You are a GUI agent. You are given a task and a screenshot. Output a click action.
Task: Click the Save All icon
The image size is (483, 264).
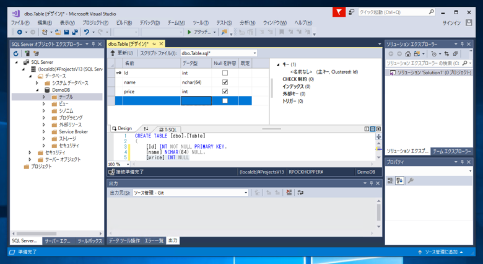[x=75, y=32]
